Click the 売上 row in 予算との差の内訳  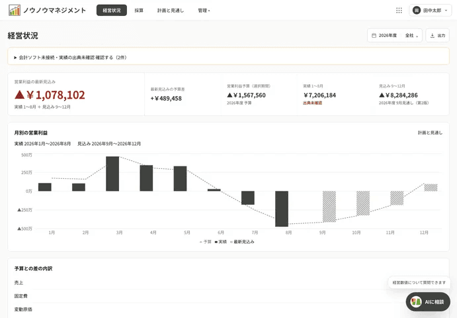(228, 283)
